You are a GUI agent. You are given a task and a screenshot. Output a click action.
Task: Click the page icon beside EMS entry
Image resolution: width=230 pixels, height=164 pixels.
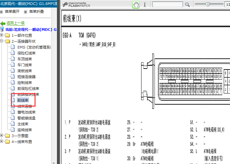coord(13,47)
